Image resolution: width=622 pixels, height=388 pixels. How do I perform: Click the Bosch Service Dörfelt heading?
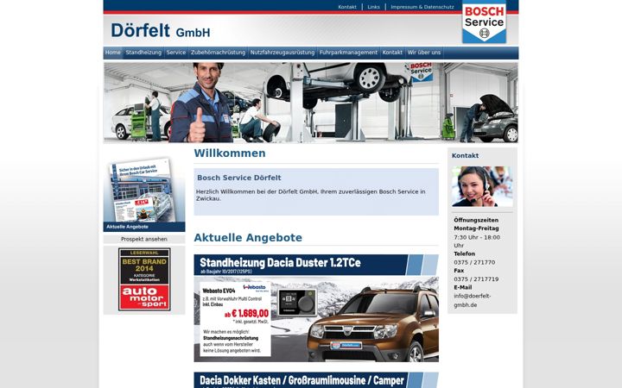click(238, 178)
